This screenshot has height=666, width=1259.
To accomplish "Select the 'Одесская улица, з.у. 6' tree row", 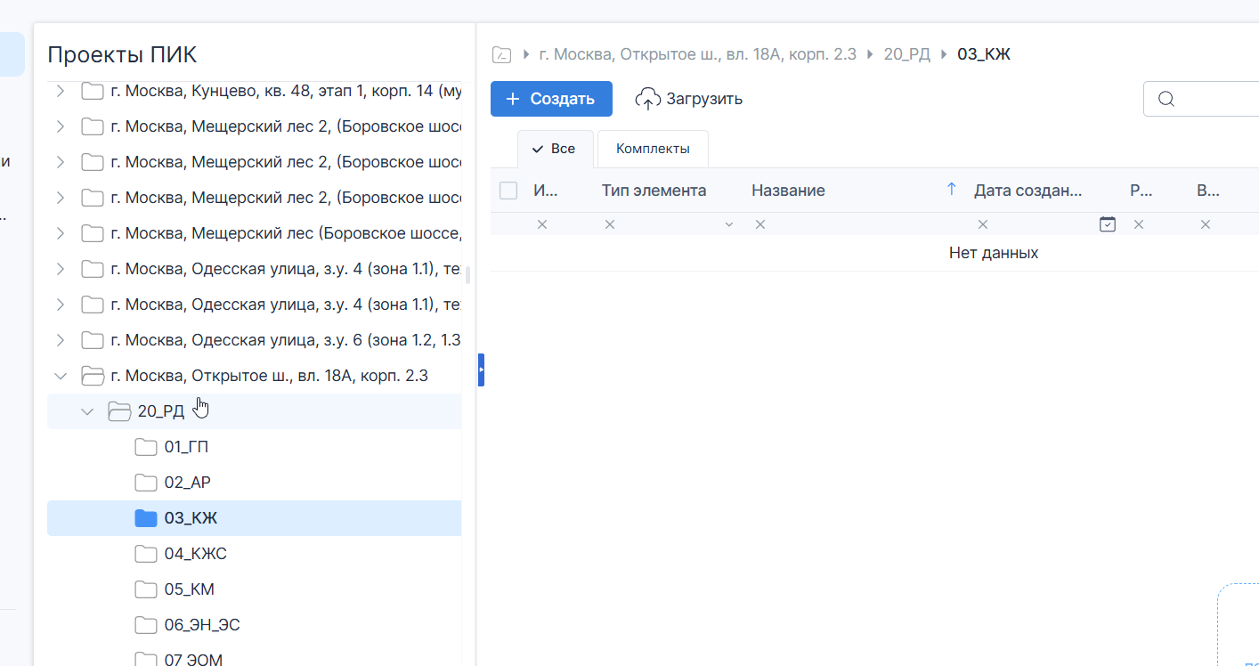I will click(x=254, y=340).
